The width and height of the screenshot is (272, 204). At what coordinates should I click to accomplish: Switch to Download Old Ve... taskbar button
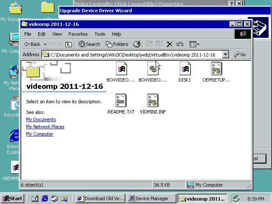pyautogui.click(x=101, y=198)
